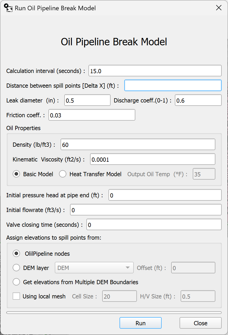228x335 pixels.
Task: Click the Close button at the bottom
Action: (x=200, y=323)
